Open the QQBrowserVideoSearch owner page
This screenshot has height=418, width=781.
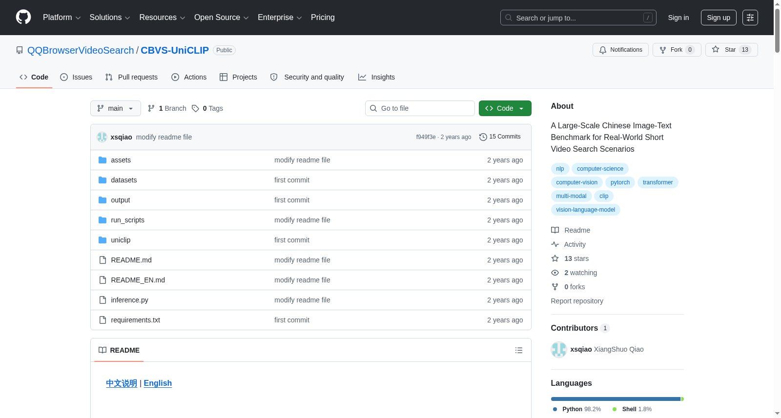click(x=81, y=50)
